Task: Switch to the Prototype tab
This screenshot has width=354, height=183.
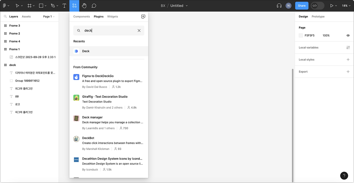Action: 318,17
